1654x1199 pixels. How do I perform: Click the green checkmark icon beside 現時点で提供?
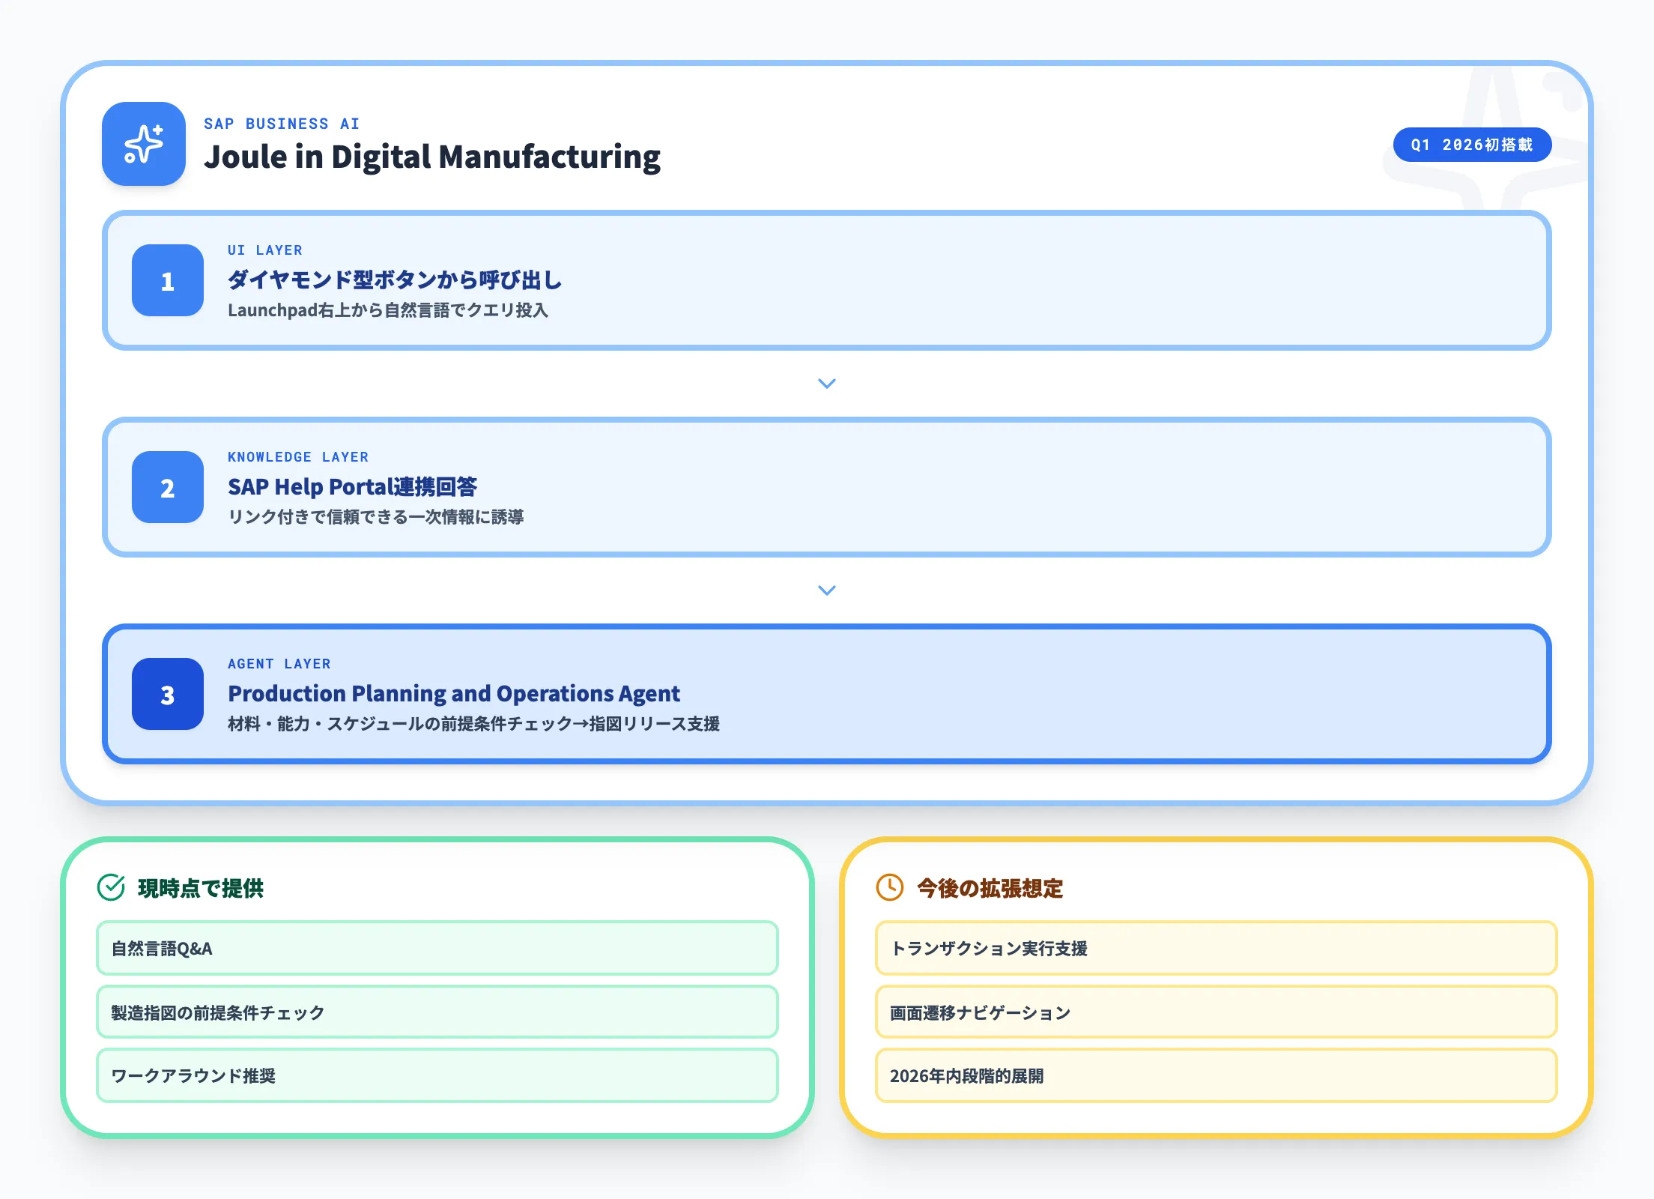111,888
